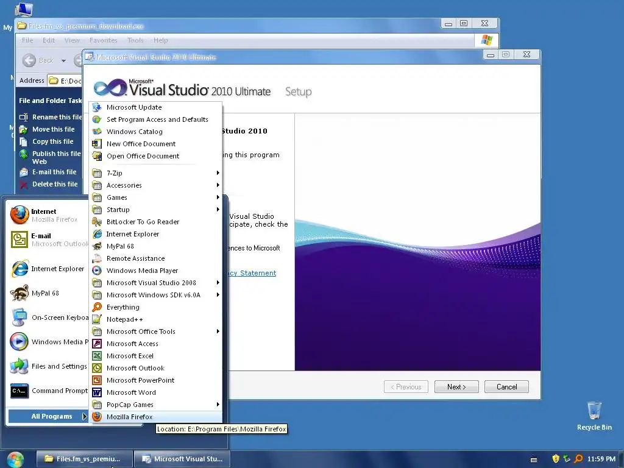The height and width of the screenshot is (468, 624).
Task: Open Microsoft Excel
Action: pos(155,356)
